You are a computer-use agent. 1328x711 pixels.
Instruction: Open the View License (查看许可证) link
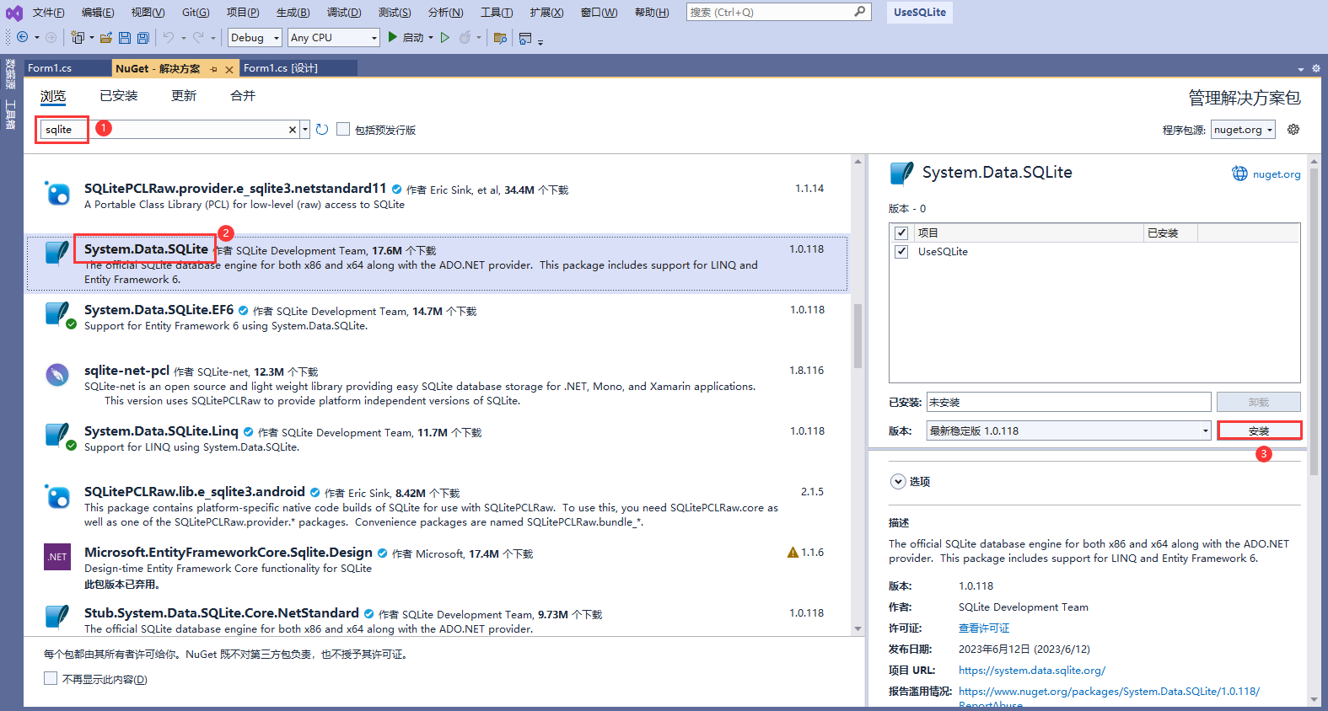[x=984, y=628]
